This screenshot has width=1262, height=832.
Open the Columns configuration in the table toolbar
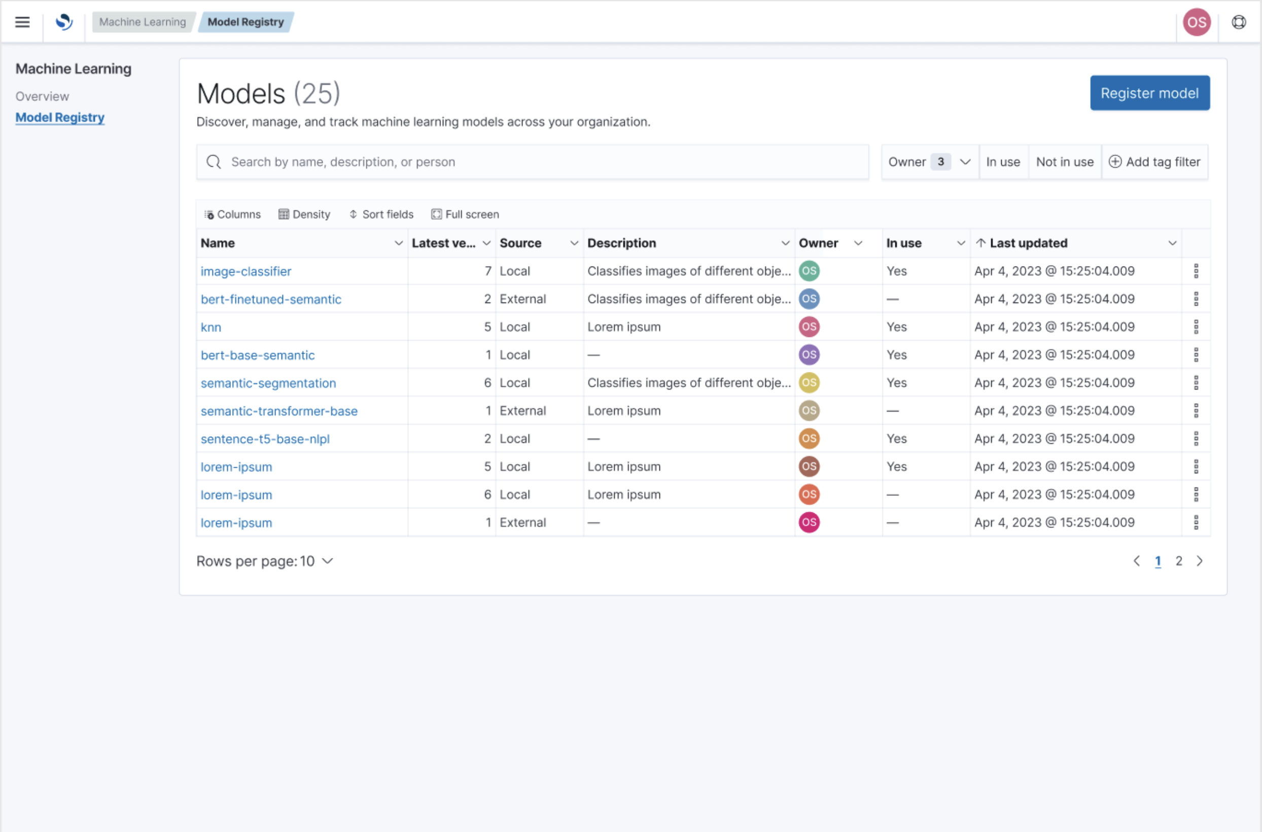point(233,214)
